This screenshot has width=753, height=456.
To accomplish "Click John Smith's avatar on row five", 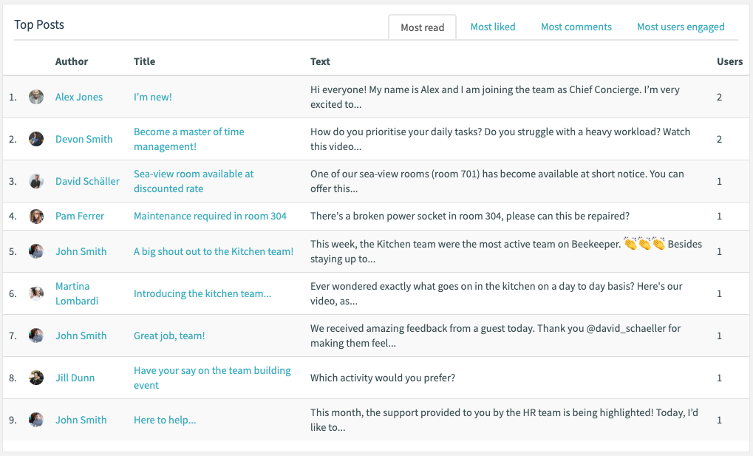I will pos(36,251).
